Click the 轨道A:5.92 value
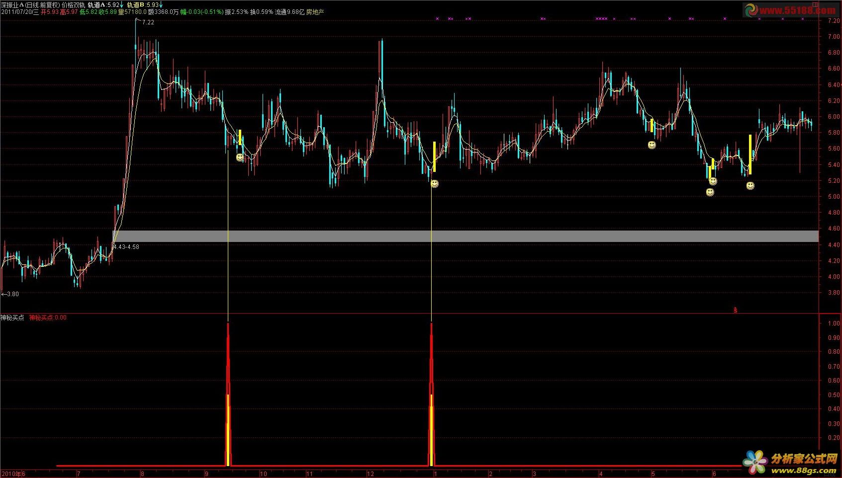This screenshot has height=478, width=842. 103,4
